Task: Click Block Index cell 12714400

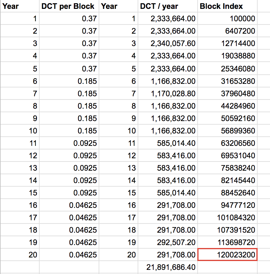Action: coord(227,43)
